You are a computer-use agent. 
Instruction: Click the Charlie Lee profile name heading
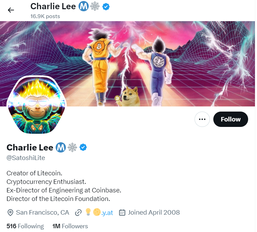point(30,147)
